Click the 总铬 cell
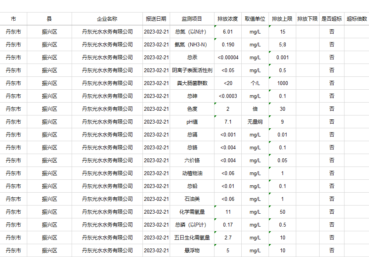The height and width of the screenshot is (257, 369). [192, 147]
